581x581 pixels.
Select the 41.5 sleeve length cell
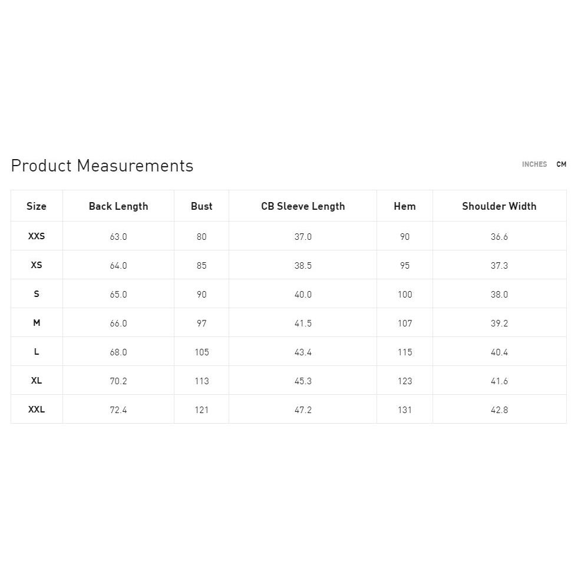point(303,323)
